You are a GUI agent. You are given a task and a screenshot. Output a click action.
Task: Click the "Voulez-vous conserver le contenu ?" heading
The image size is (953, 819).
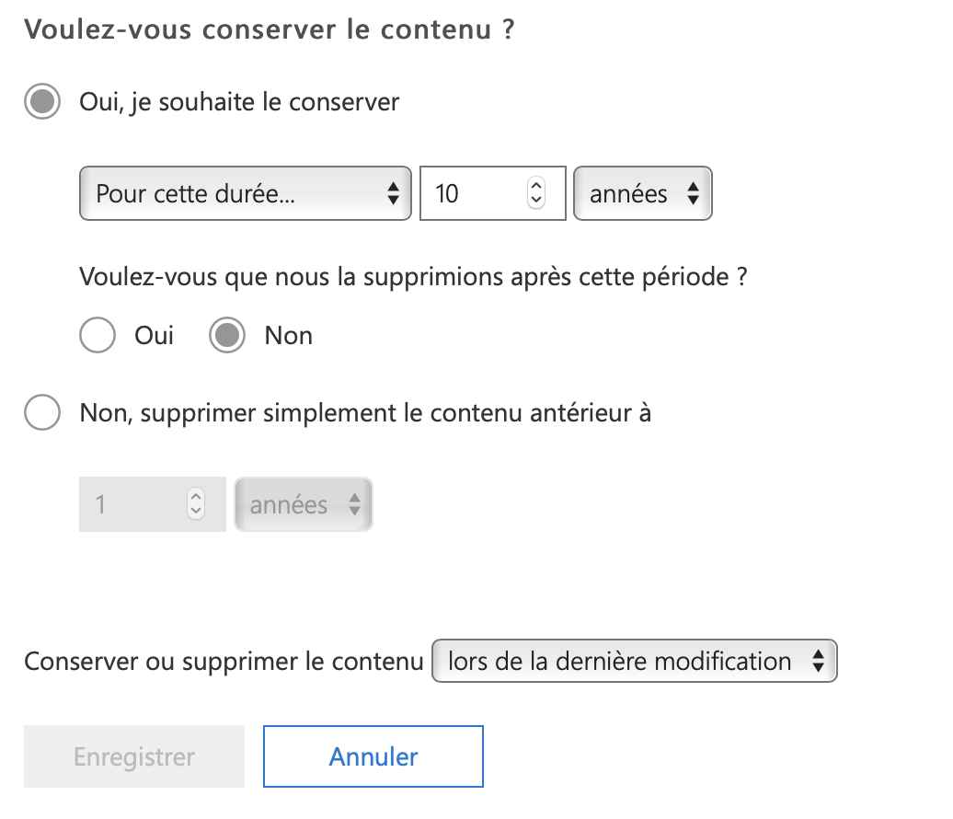click(269, 29)
